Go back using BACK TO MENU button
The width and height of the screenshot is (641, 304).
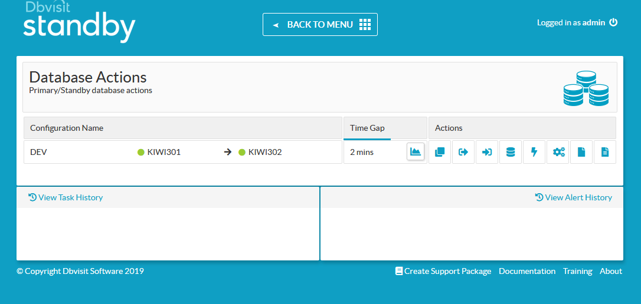coord(320,25)
